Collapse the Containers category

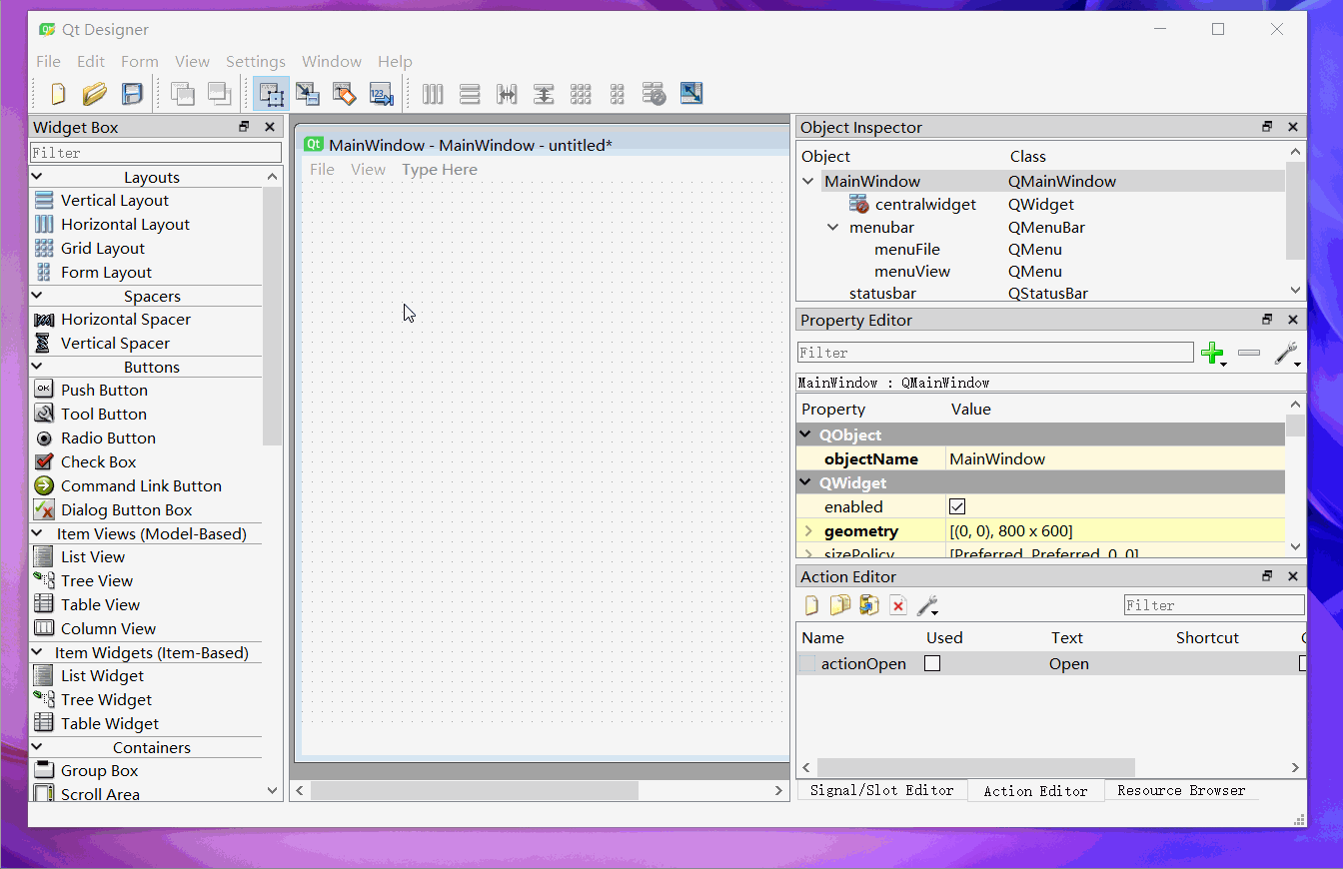38,747
